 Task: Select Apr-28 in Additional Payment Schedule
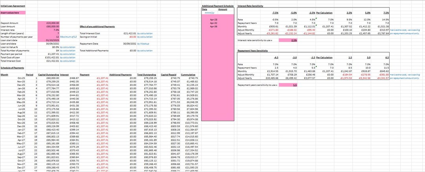click(x=214, y=20)
